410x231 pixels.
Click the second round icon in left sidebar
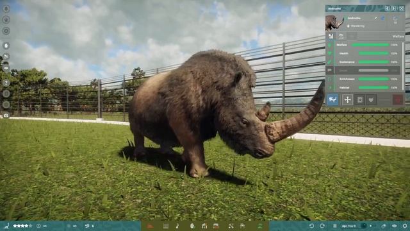(6, 20)
